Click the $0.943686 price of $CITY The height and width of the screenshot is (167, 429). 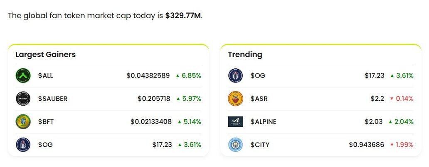pyautogui.click(x=366, y=144)
